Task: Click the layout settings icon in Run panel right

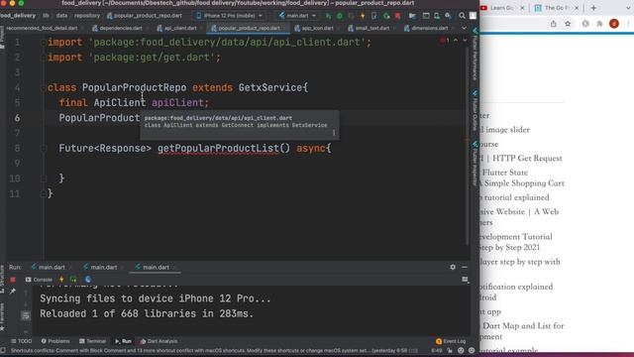Action: tap(465, 280)
